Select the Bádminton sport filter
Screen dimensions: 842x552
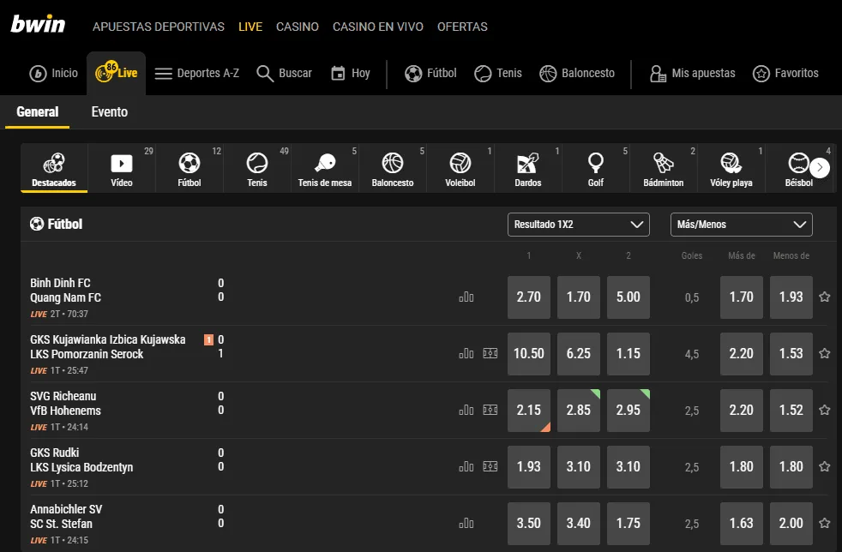[x=664, y=169]
